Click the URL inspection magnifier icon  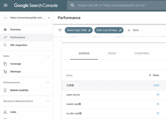[x=5, y=45]
